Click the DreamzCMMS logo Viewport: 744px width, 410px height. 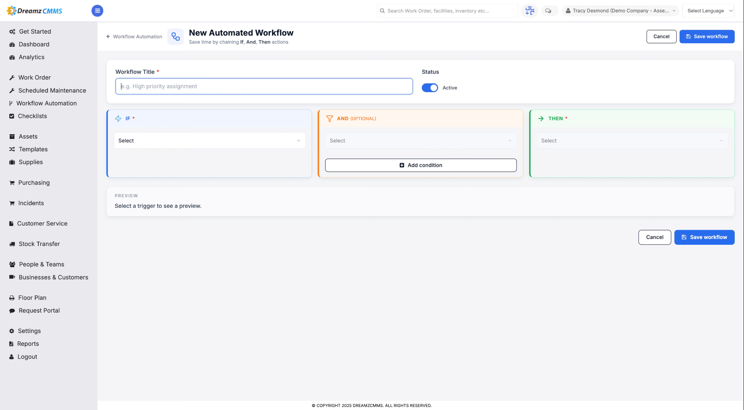click(34, 10)
